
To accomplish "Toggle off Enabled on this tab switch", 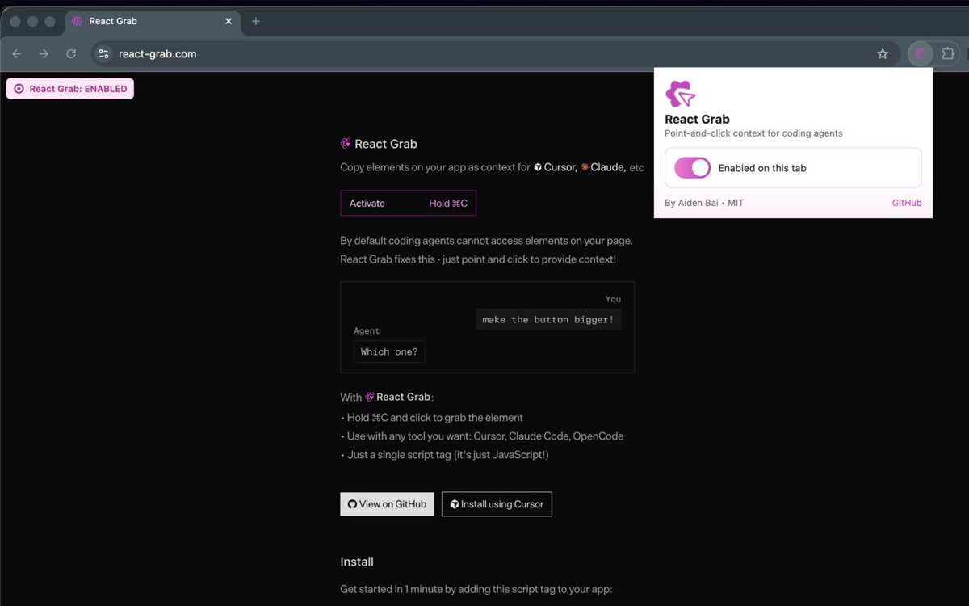I will coord(692,168).
